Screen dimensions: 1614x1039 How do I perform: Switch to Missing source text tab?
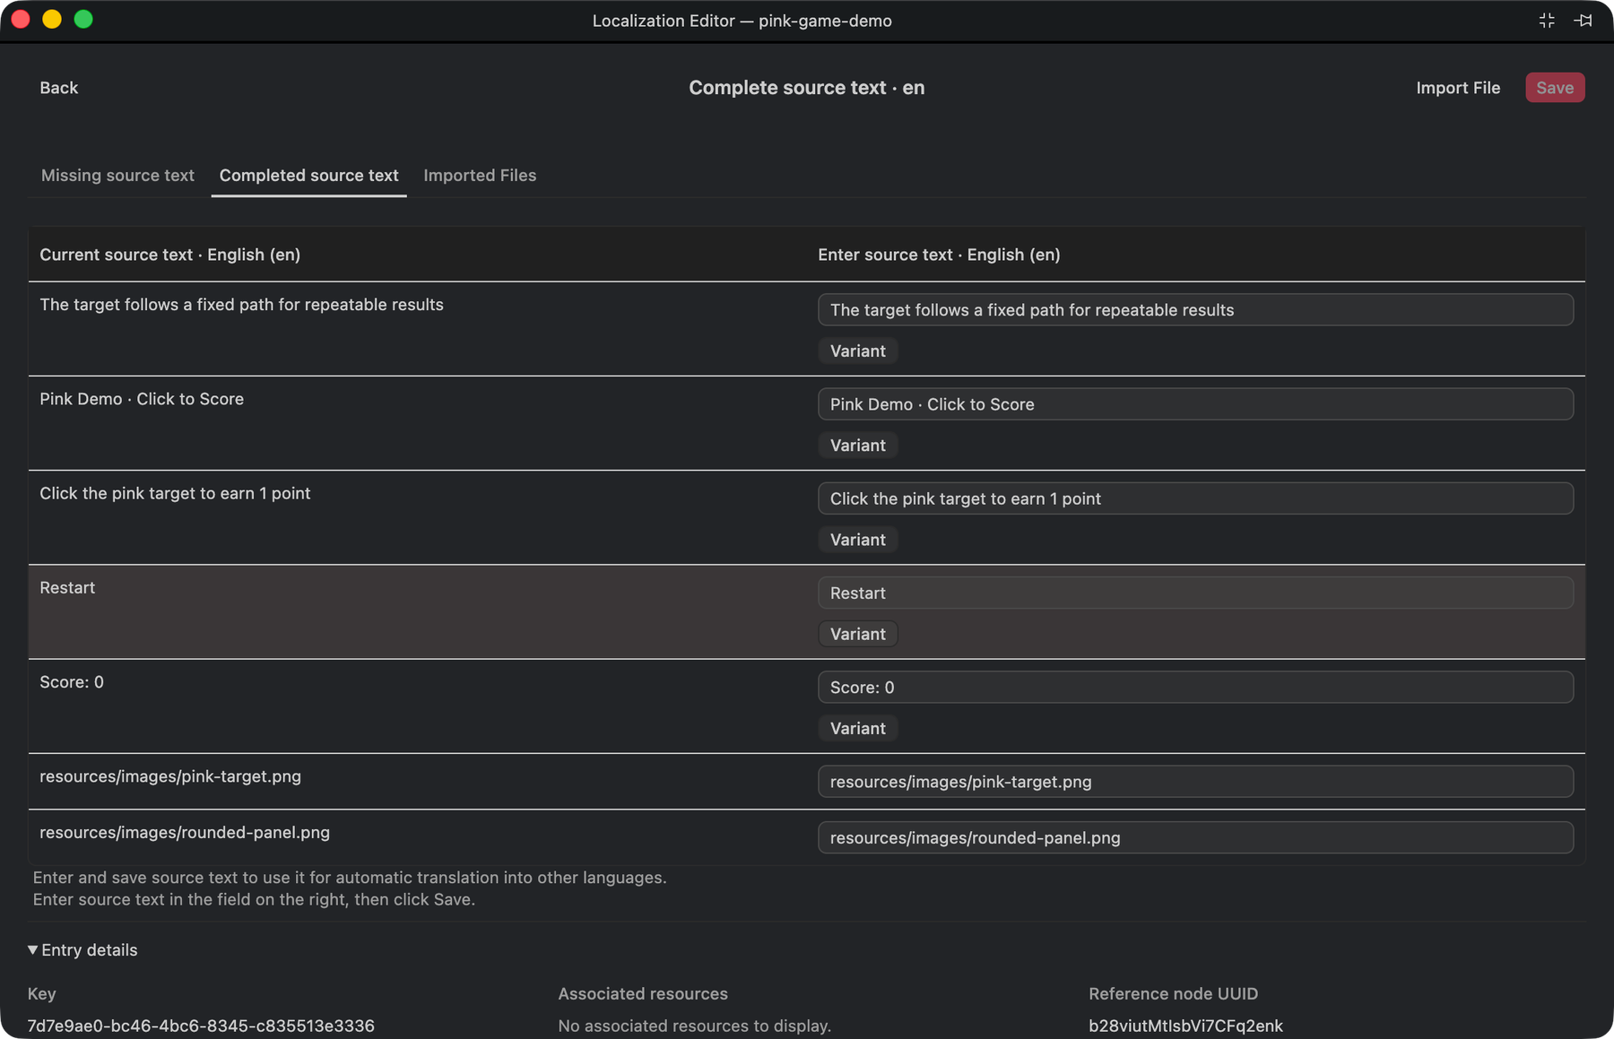[117, 176]
